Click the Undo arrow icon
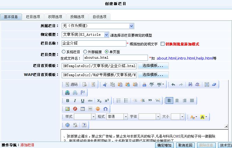 tap(173, 85)
